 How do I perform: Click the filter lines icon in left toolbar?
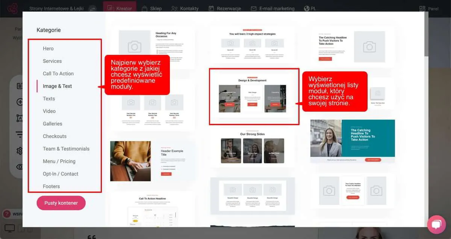pos(20,135)
